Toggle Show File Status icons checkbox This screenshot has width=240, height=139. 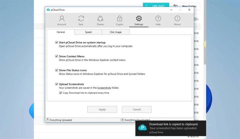coord(57,70)
